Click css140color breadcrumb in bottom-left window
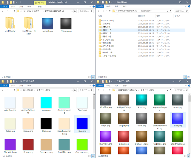The width and height of the screenshot is (191, 158). point(28,90)
